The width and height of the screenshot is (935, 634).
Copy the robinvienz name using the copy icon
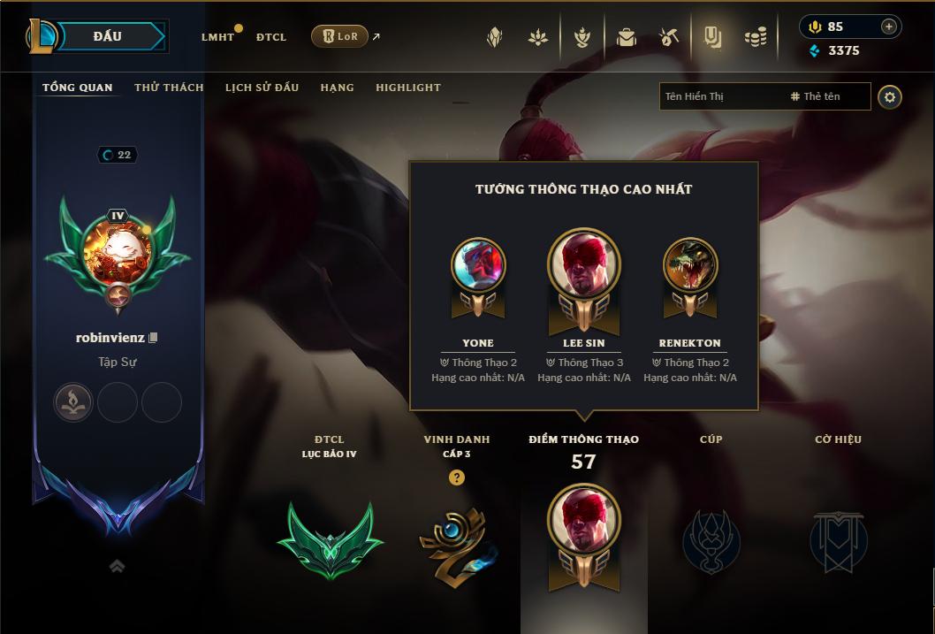tap(153, 338)
